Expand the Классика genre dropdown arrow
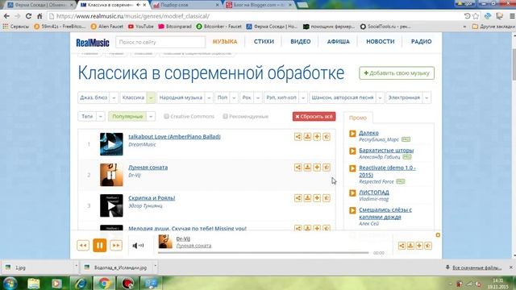Image resolution: width=516 pixels, height=290 pixels. (x=151, y=97)
